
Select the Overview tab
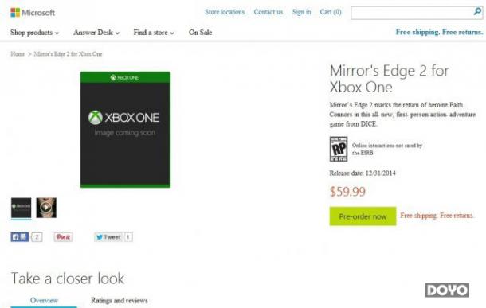click(44, 300)
